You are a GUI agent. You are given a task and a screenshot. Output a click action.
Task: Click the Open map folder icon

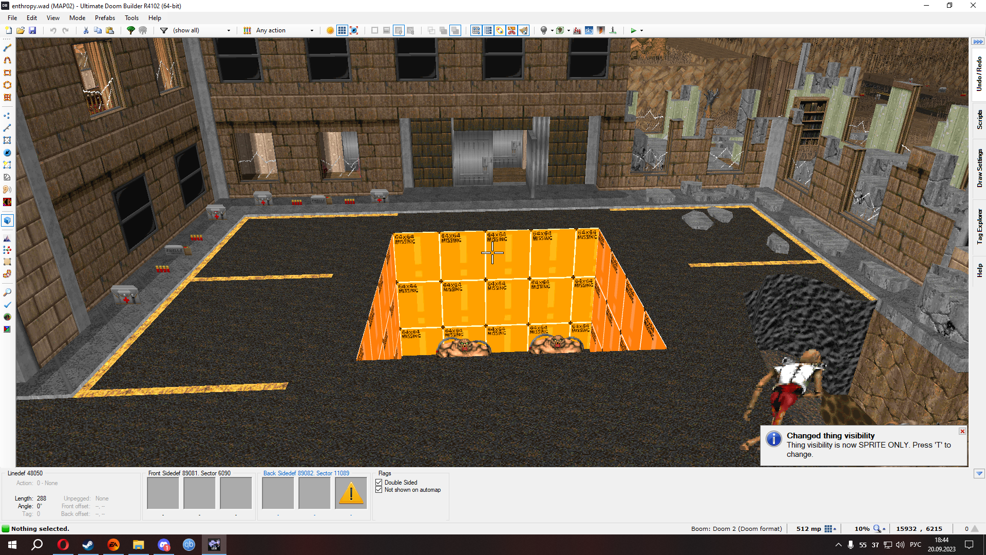coord(21,30)
